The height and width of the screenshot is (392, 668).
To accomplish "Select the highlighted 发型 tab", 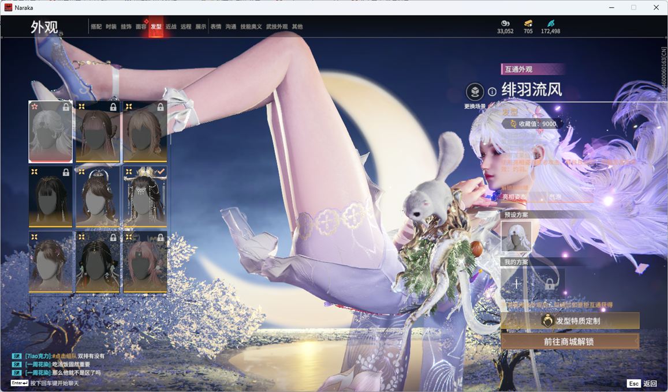I will point(156,27).
